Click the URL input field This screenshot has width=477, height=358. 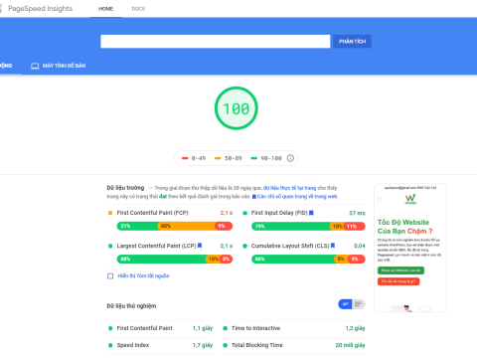click(216, 42)
